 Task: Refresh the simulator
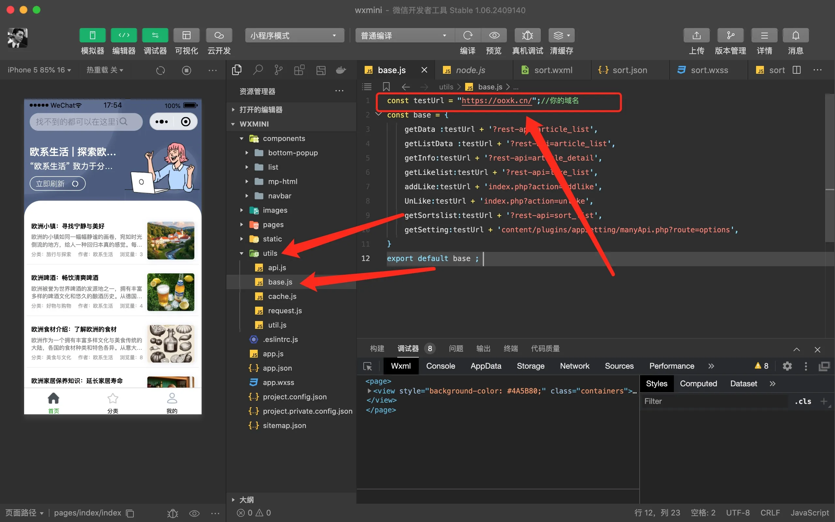click(x=160, y=70)
